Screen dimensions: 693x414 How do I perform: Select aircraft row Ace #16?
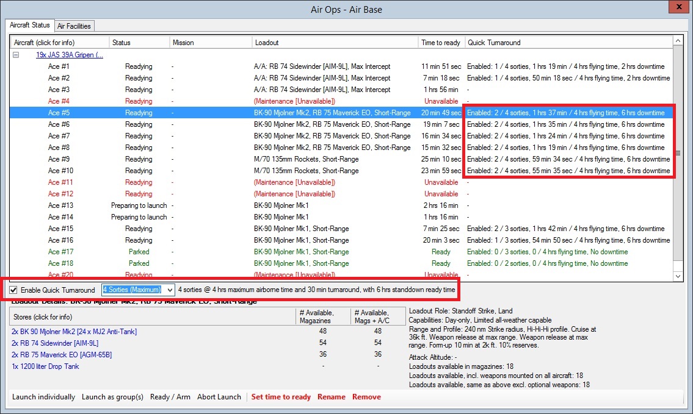(x=341, y=240)
